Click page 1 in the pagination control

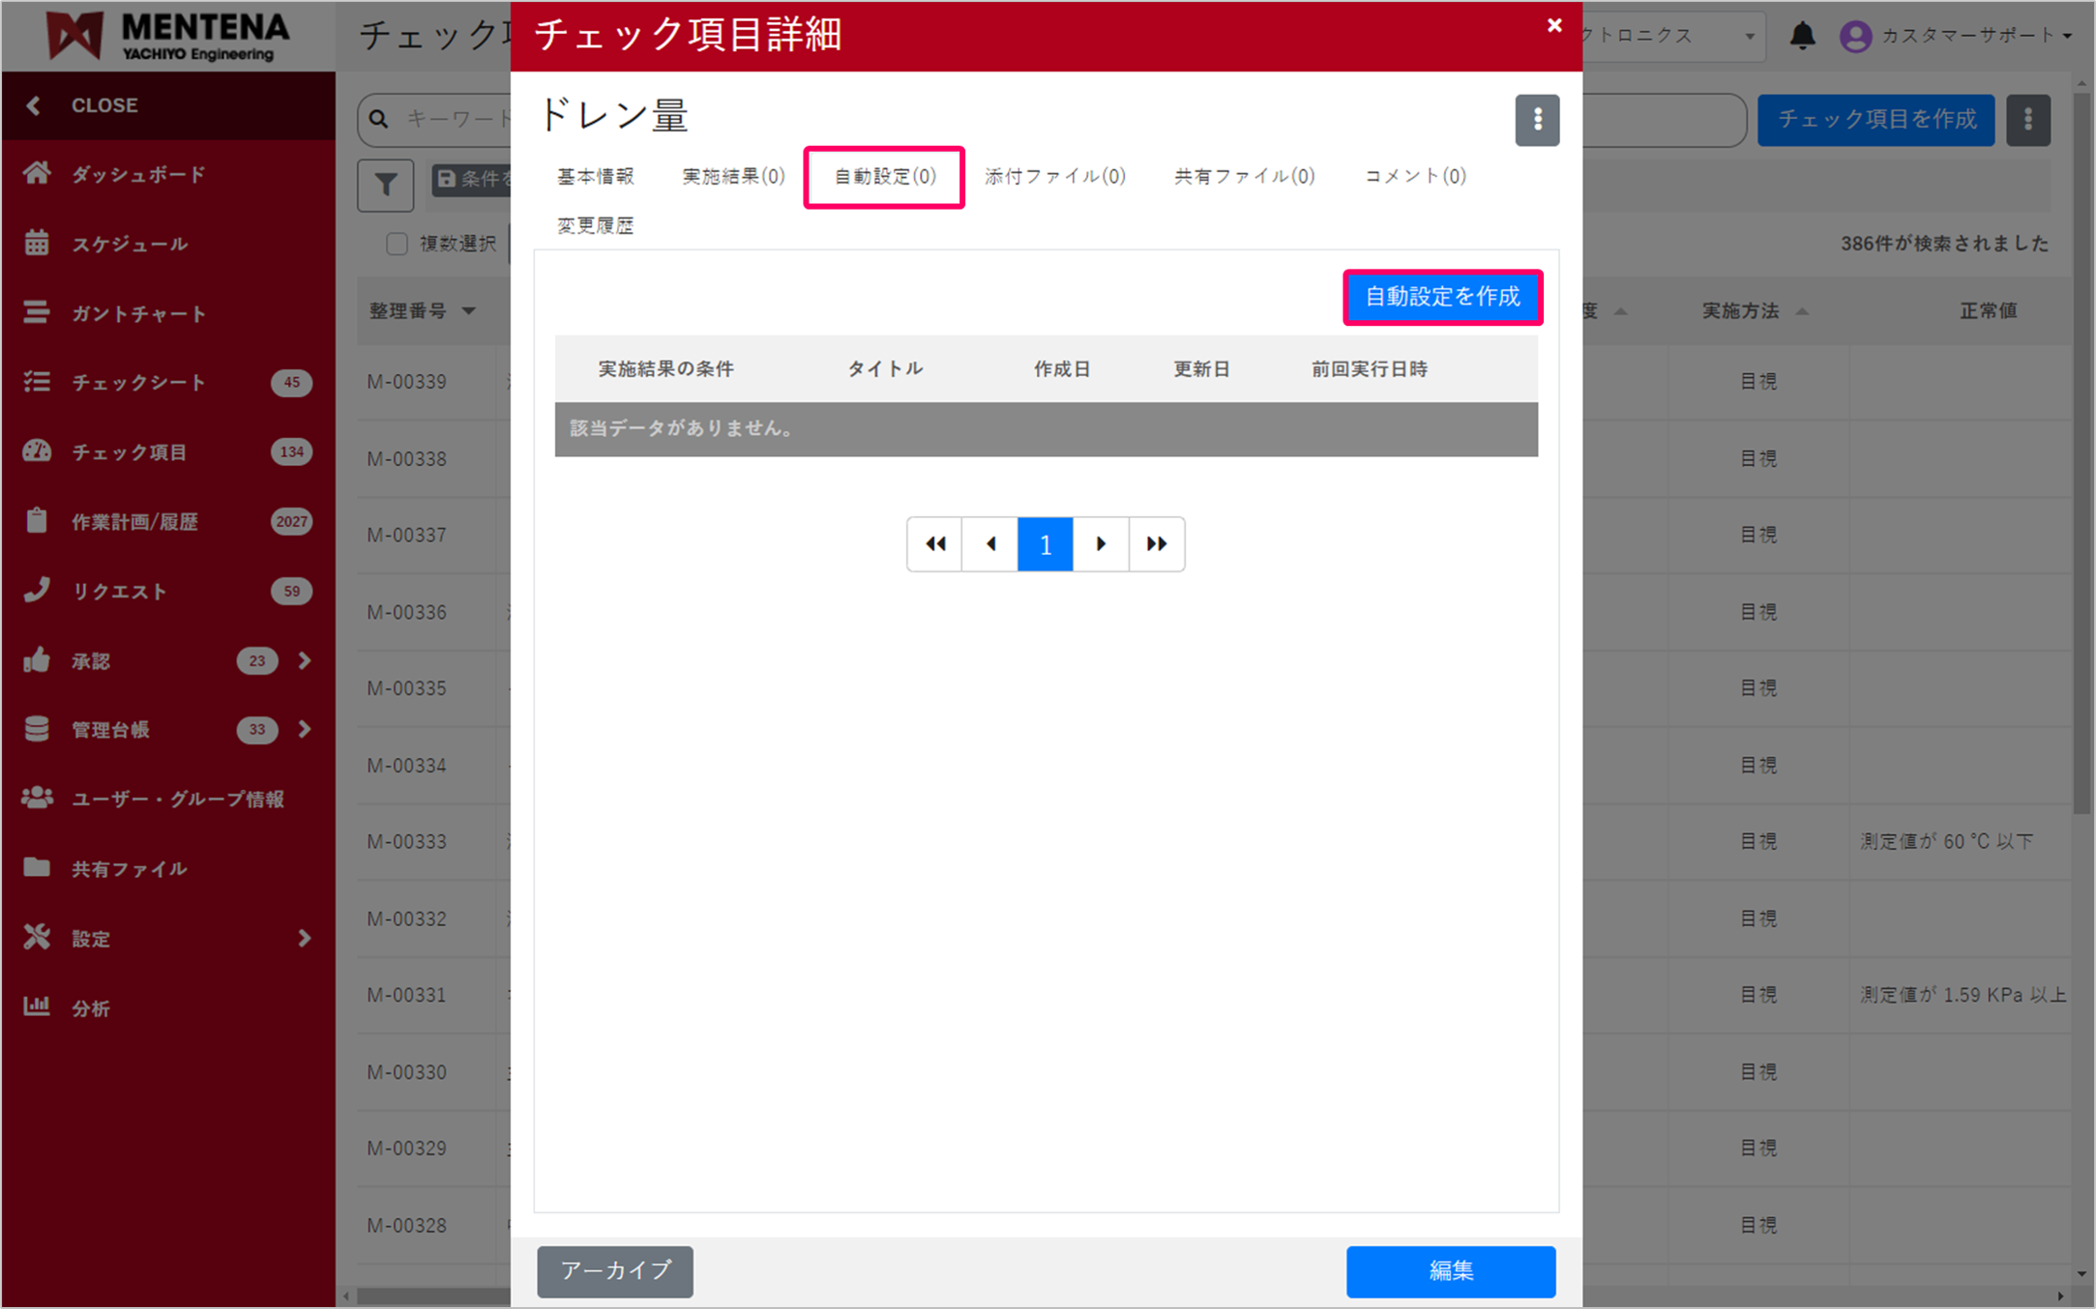tap(1045, 544)
